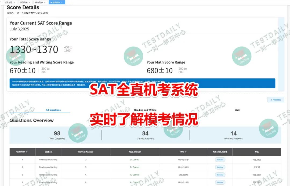The width and height of the screenshot is (290, 186).
Task: Review question 1
Action: (220, 160)
